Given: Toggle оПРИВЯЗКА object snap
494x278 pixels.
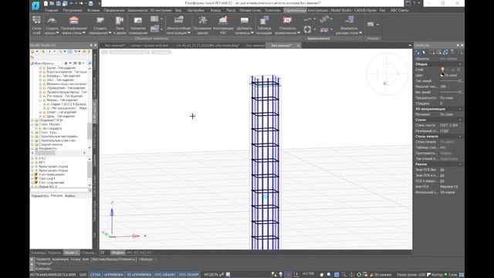Looking at the screenshot, I should click(x=113, y=275).
